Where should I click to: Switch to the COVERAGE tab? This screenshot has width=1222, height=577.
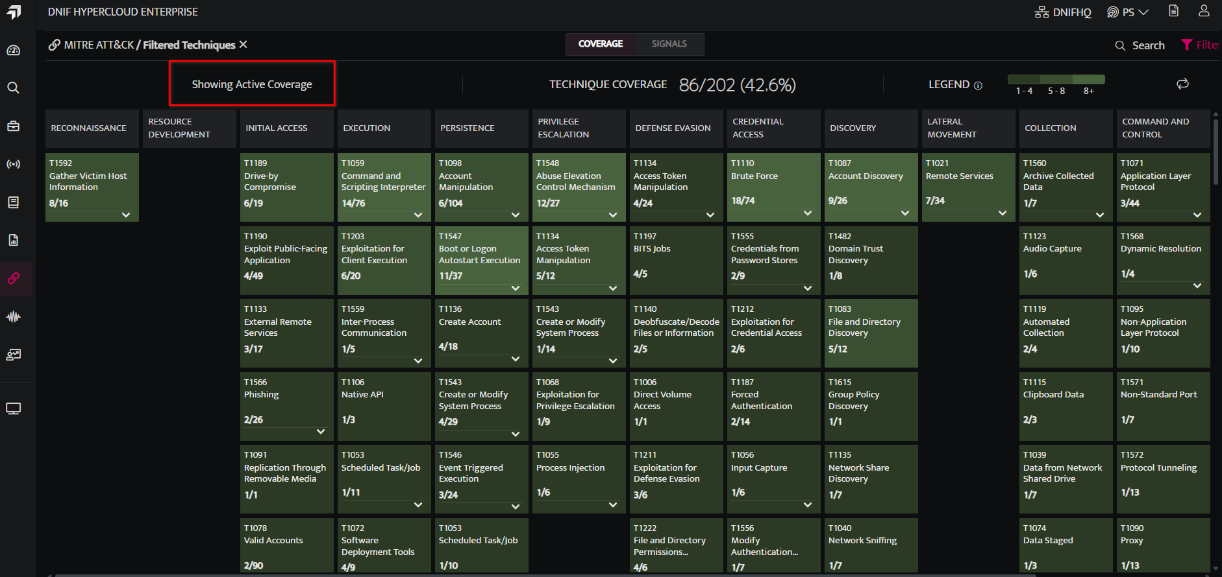[x=601, y=44]
